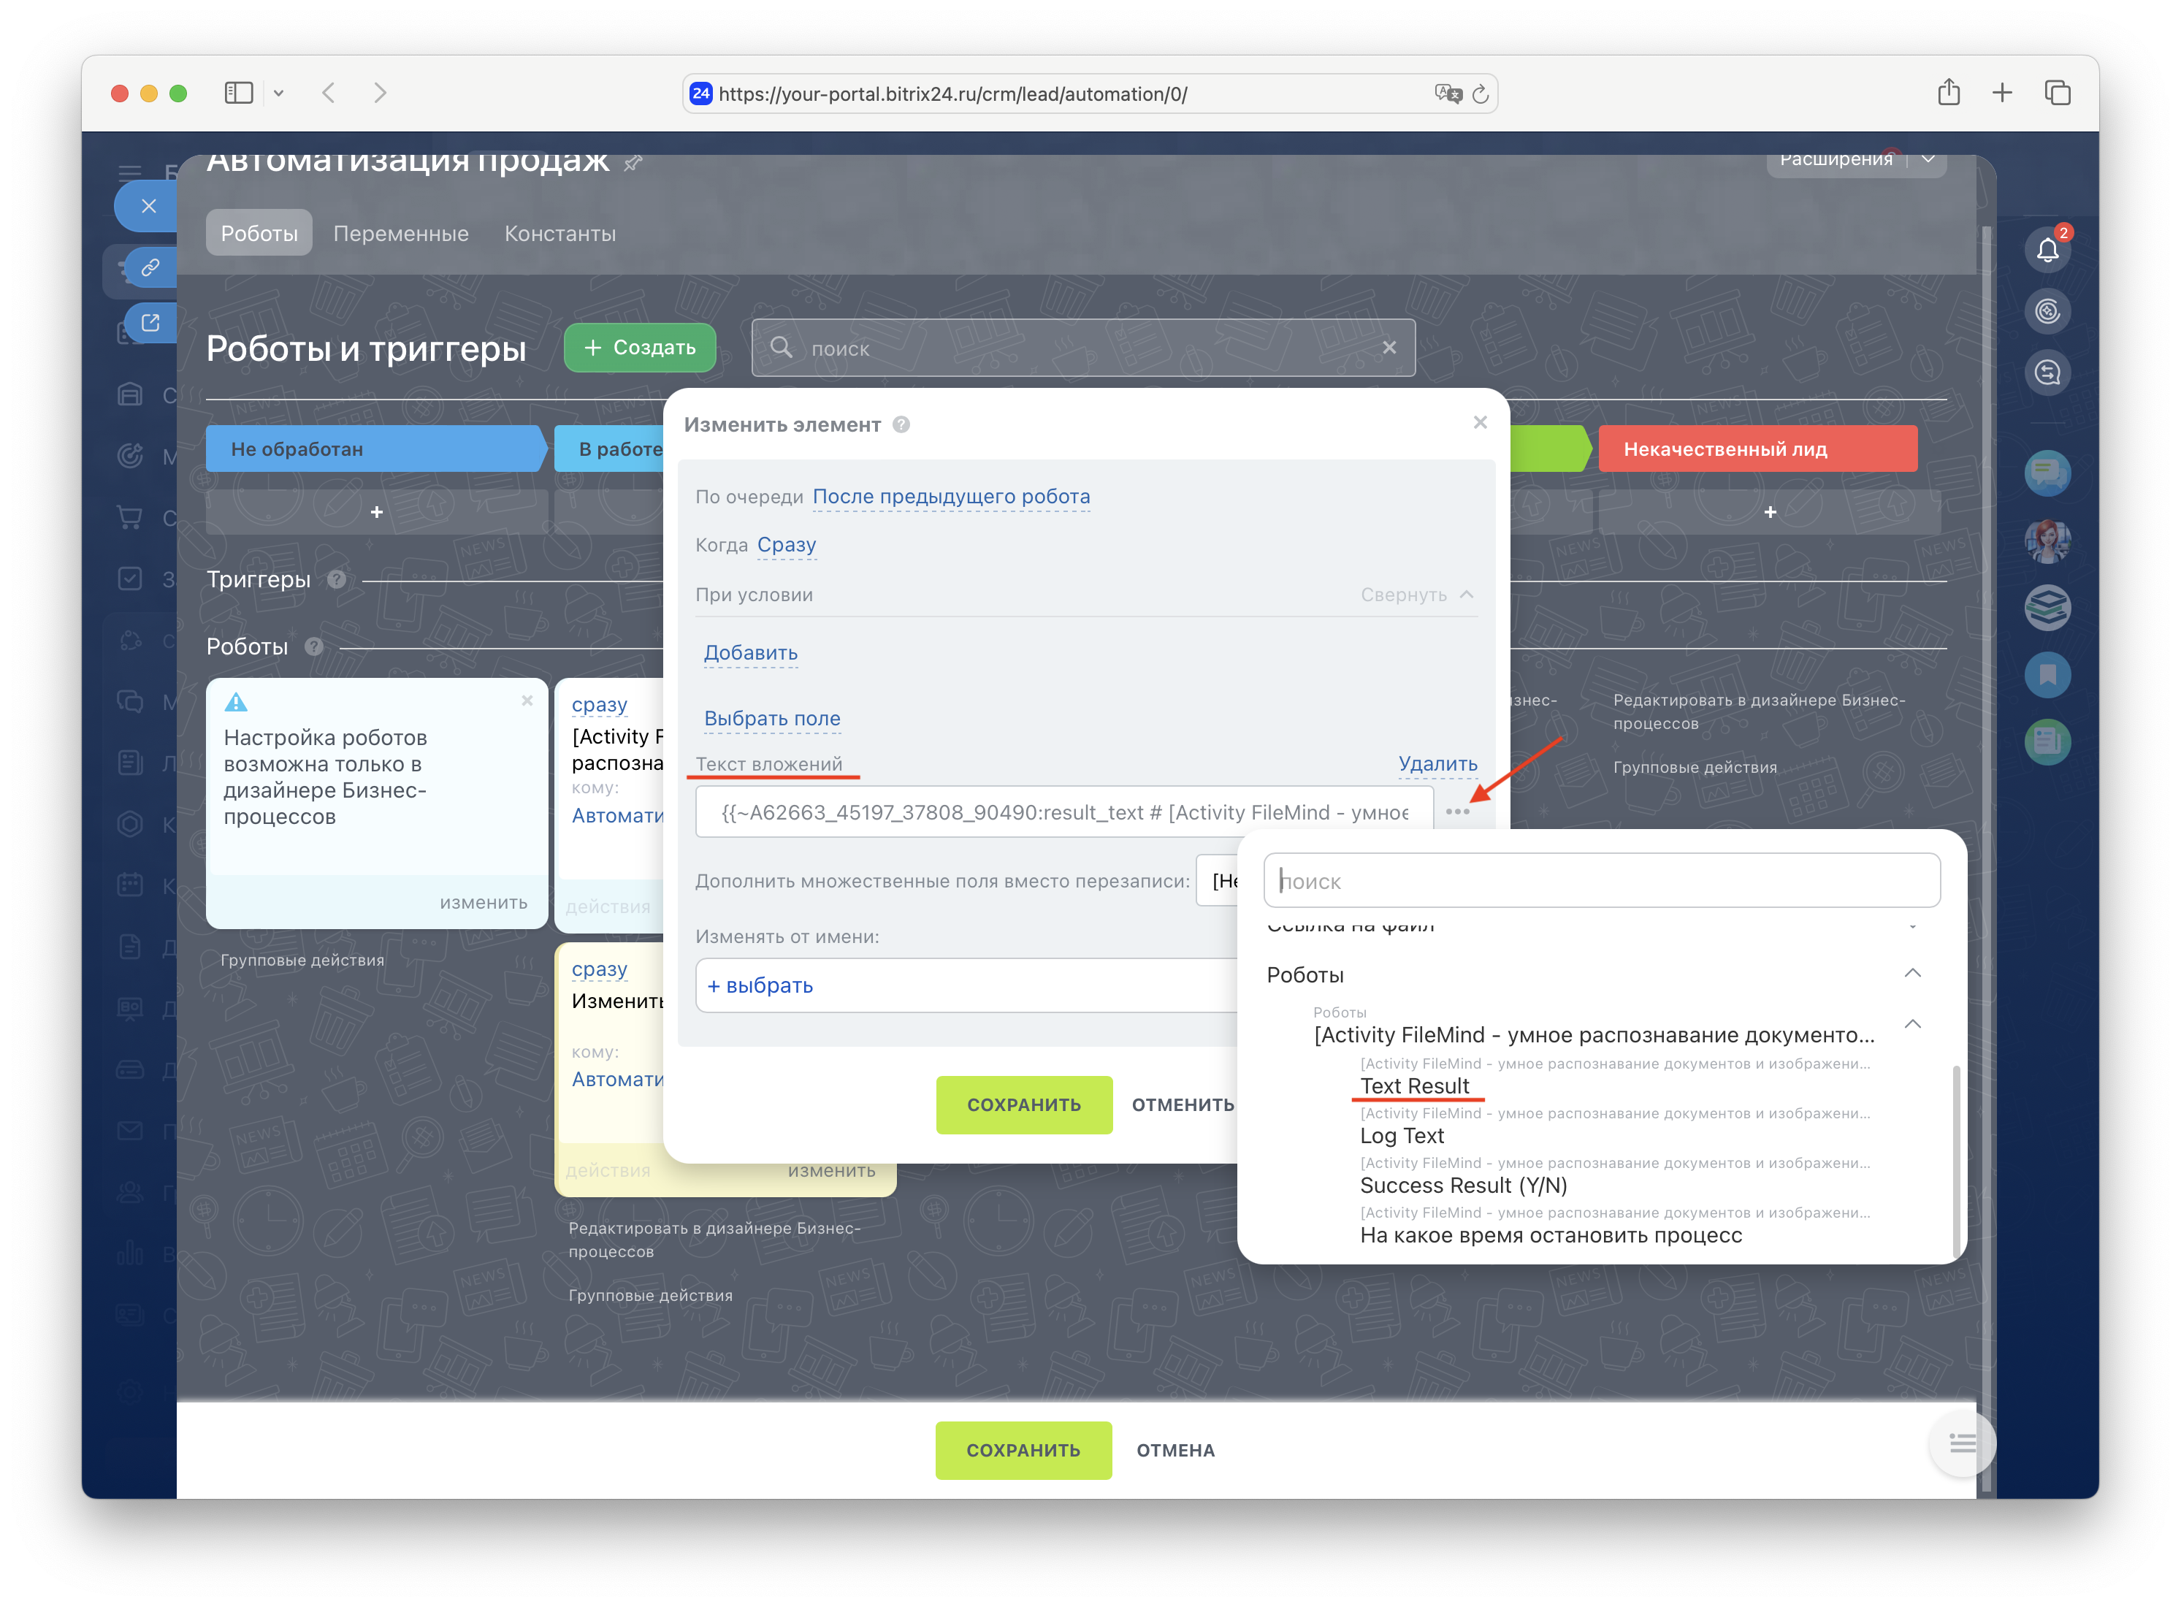This screenshot has width=2181, height=1607.
Task: Switch to the Константы tab
Action: 559,234
